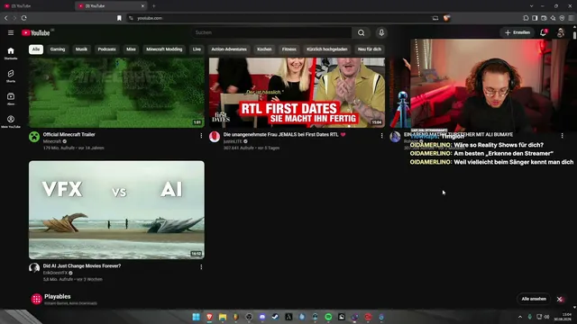Open the Windows Start menu
Viewport: 577px width, 324px height.
coord(197,317)
